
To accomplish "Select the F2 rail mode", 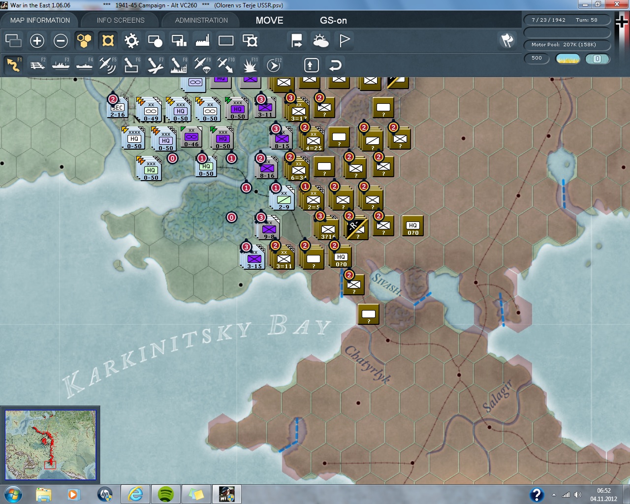I will click(37, 65).
